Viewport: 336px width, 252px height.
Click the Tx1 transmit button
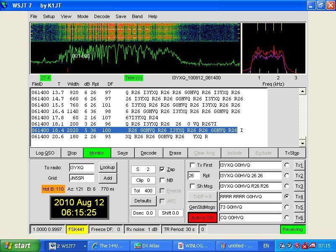coord(299,165)
